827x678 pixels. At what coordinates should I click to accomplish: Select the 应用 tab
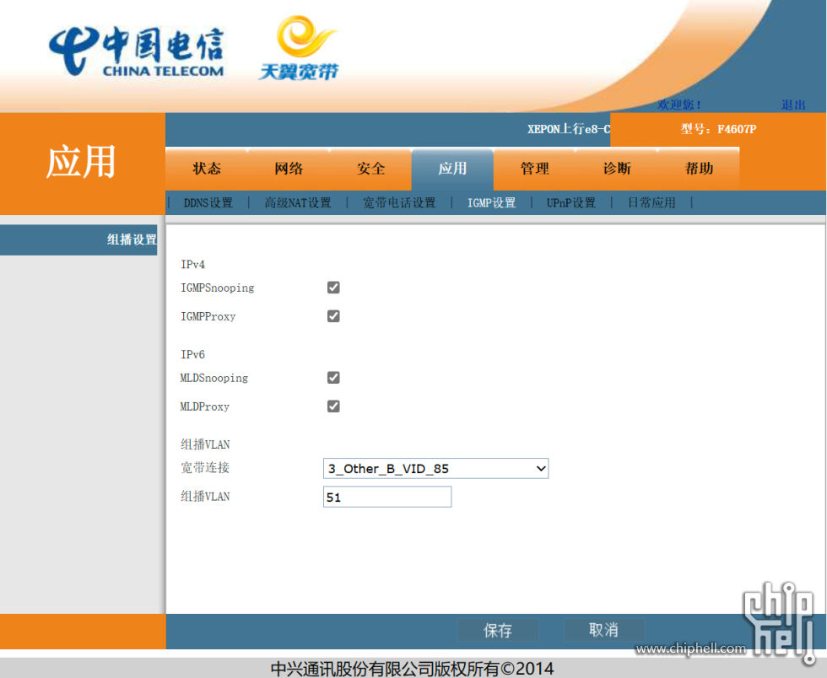(452, 169)
